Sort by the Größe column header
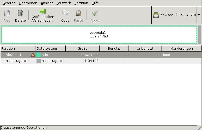The width and height of the screenshot is (202, 130). pos(82,49)
